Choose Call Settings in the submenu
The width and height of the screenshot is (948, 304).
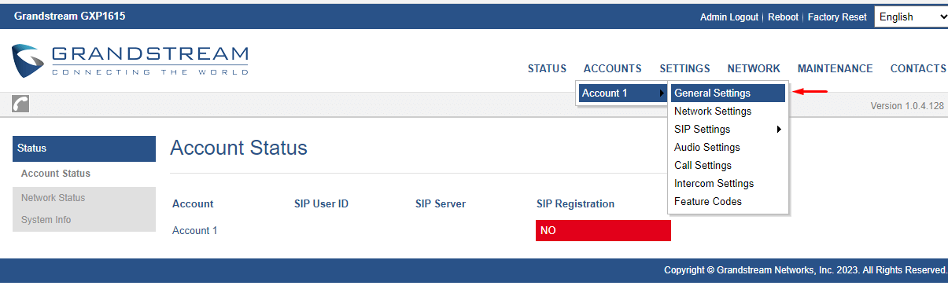[x=728, y=165]
